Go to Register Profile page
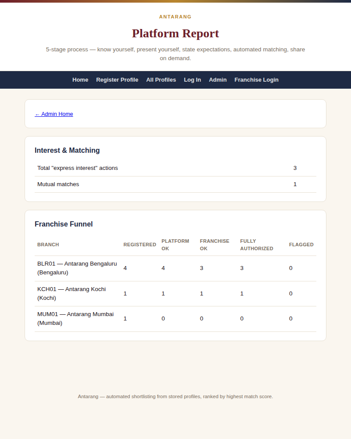351x439 pixels. [117, 80]
